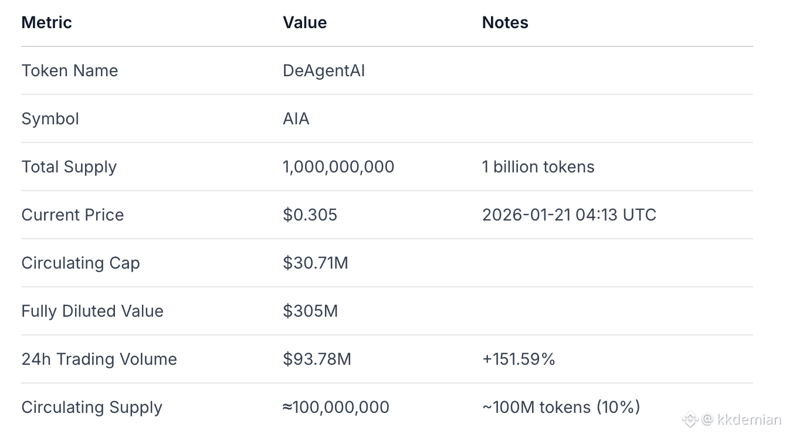Click the Fully Diluted Value label
Screen dimensions: 786x434
pos(93,311)
